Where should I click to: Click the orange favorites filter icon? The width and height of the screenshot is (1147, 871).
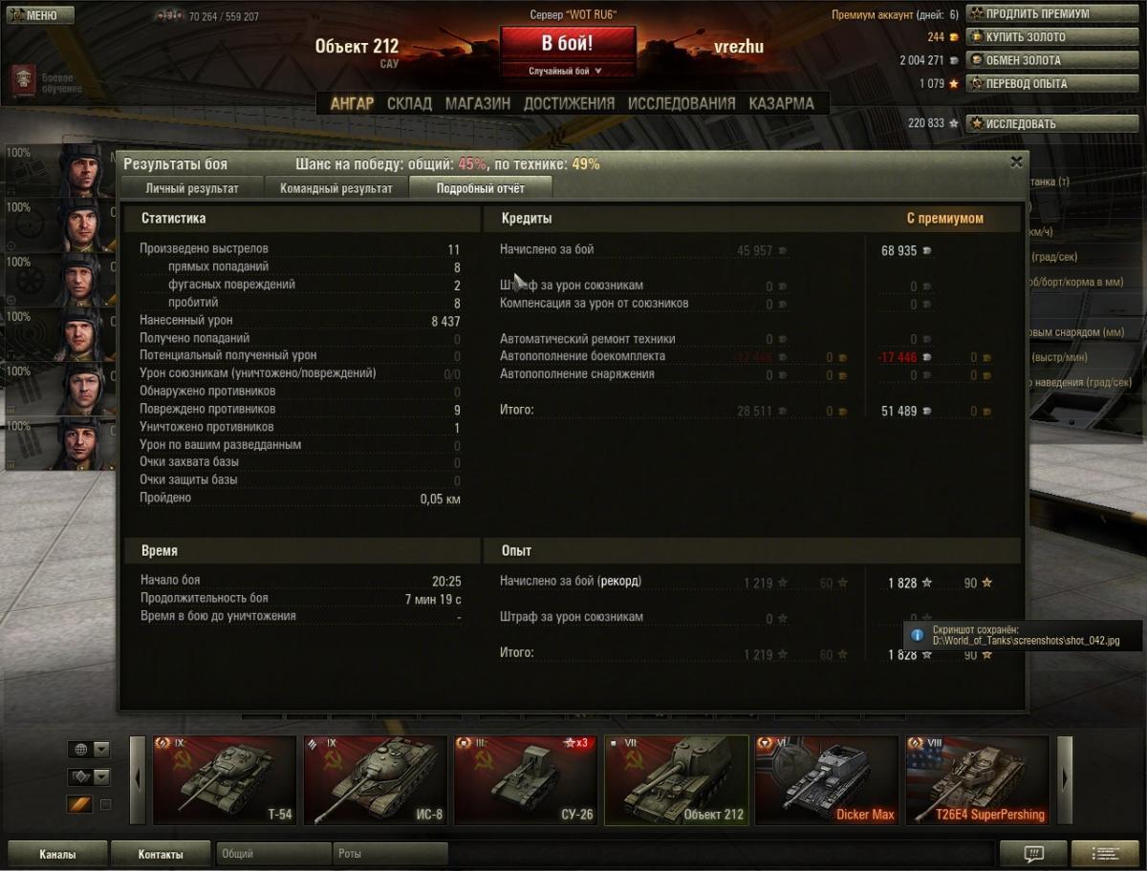coord(80,804)
